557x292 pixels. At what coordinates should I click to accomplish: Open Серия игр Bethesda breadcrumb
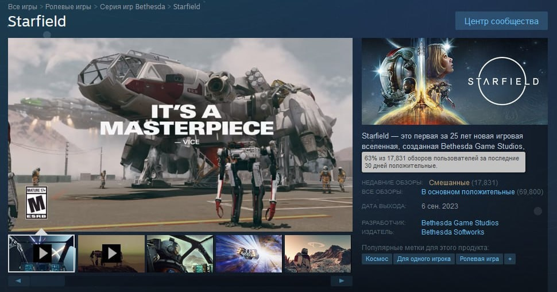(x=133, y=7)
